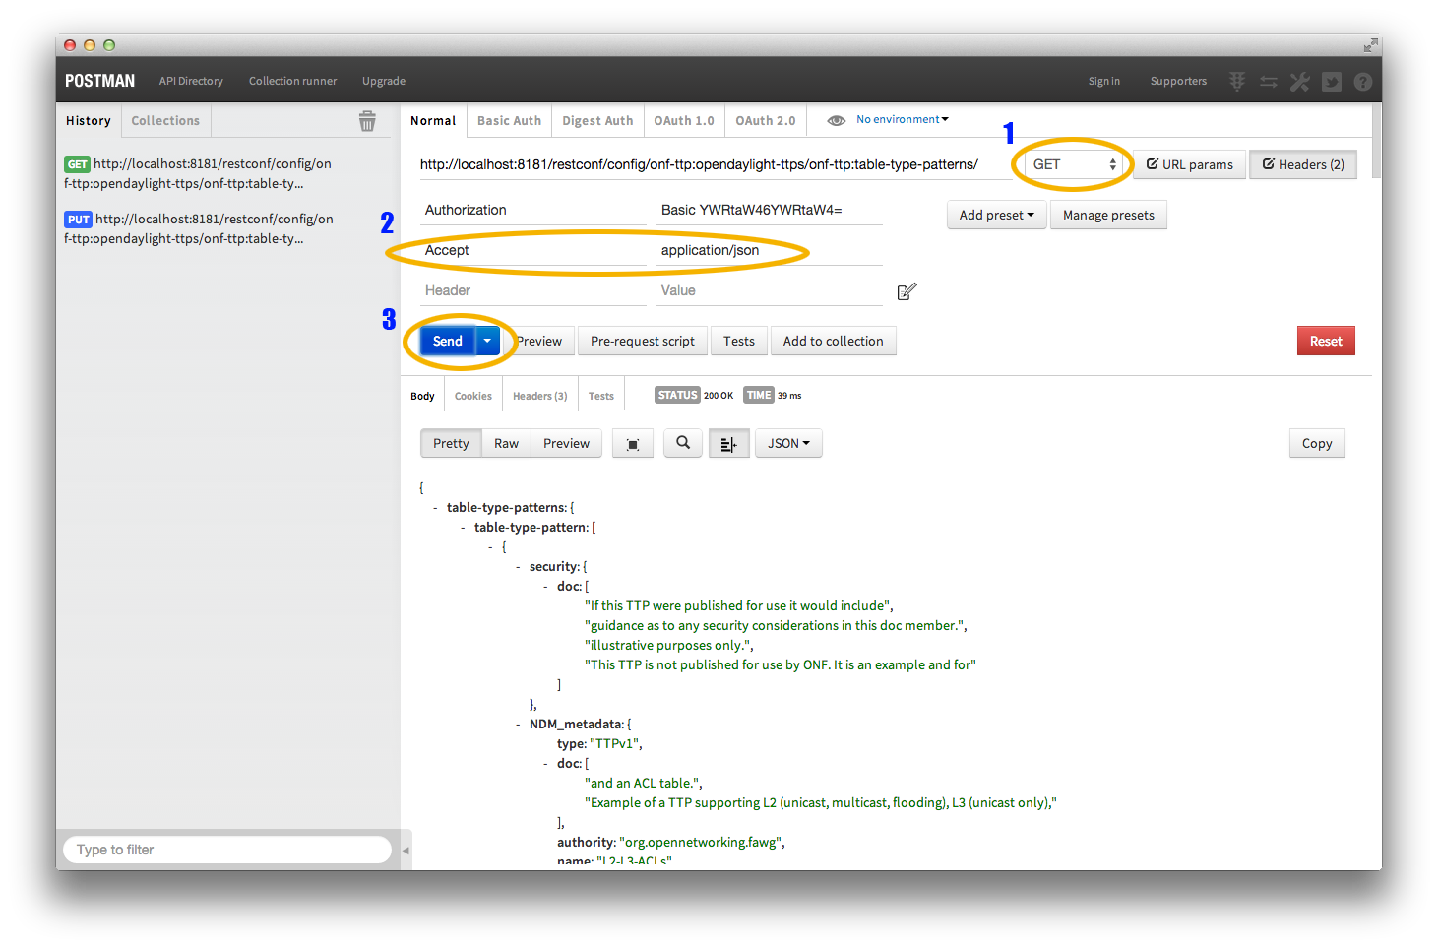The height and width of the screenshot is (948, 1438).
Task: Click the header bulk-edit pencil icon
Action: (907, 291)
